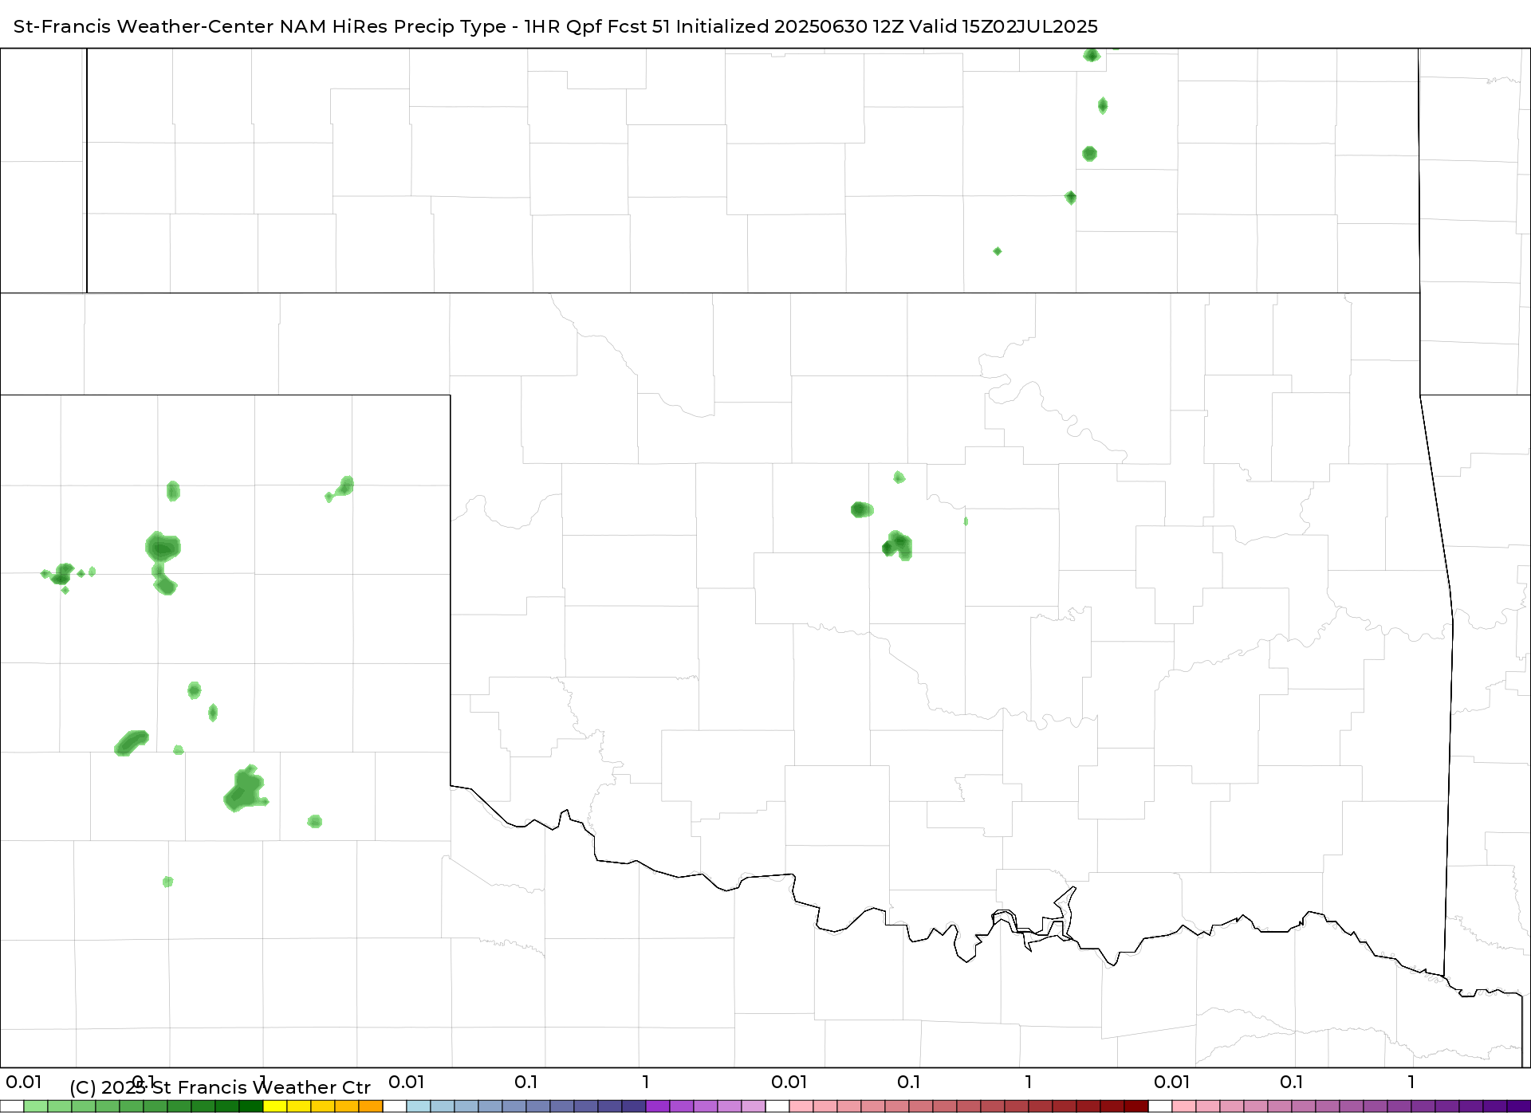Select the darkest indigo legend swatch
The width and height of the screenshot is (1531, 1116).
[1519, 1106]
